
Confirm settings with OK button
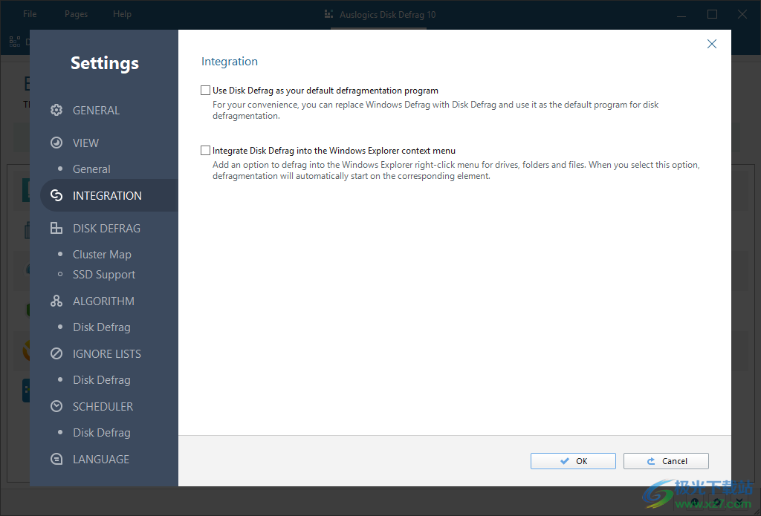573,461
